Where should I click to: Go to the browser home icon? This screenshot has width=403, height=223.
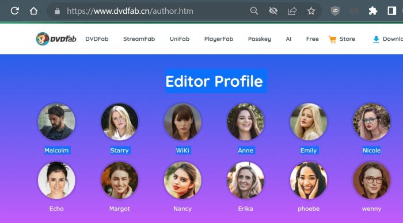coord(33,11)
